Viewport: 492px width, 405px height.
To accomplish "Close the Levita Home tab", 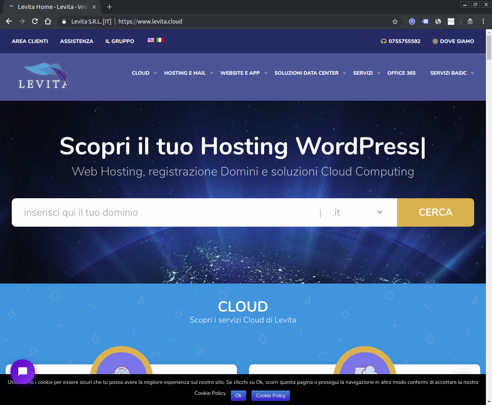I will [94, 7].
